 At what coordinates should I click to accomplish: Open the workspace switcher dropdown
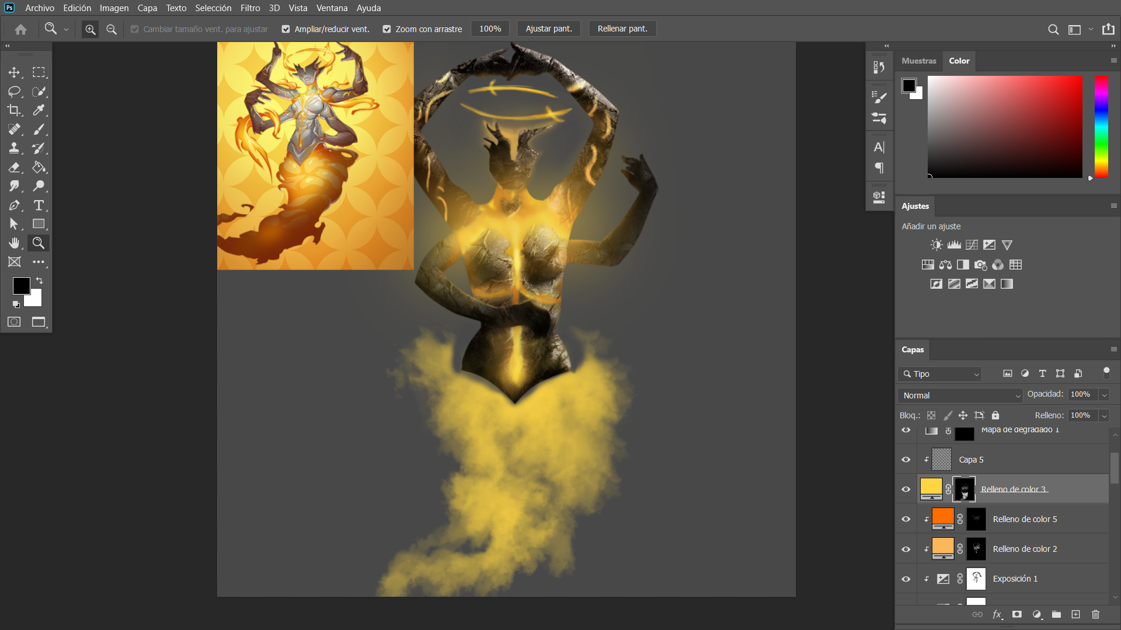[x=1091, y=29]
